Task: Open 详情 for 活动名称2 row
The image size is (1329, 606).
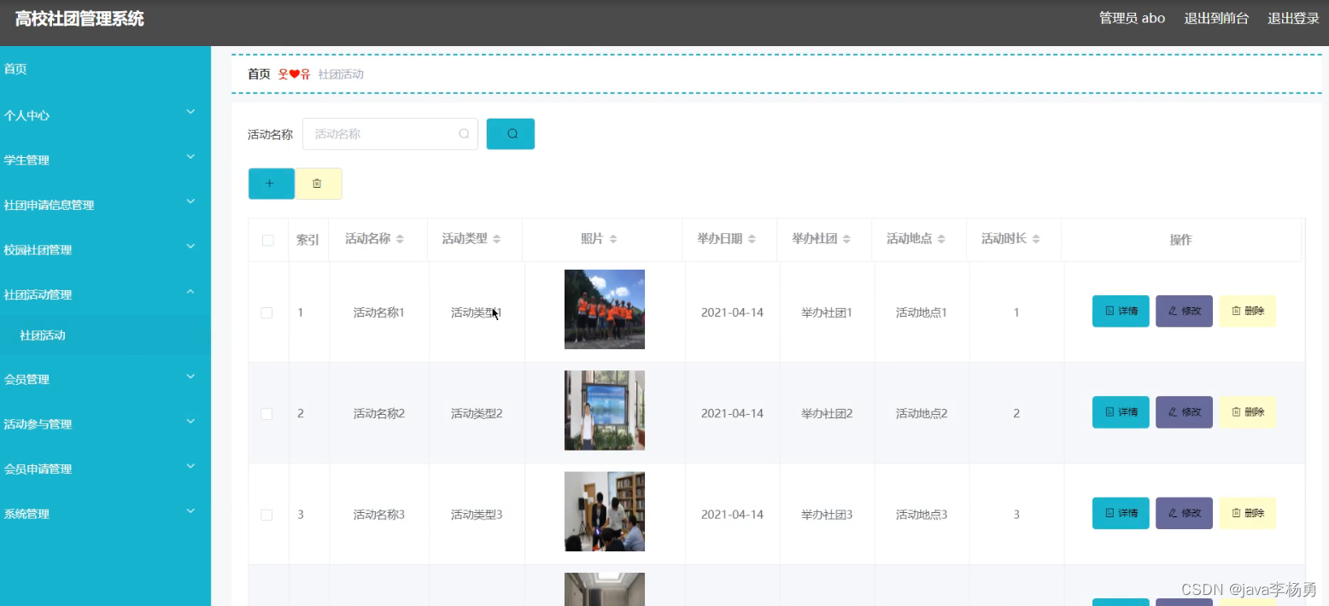Action: click(1121, 412)
